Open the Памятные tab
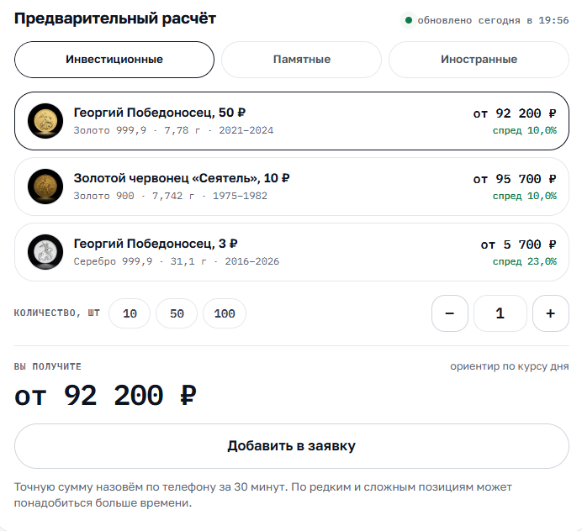The width and height of the screenshot is (582, 531). [301, 60]
